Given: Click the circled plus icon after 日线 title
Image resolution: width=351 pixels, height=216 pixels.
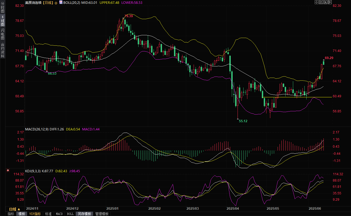Looking at the screenshot, I should click(x=56, y=2).
